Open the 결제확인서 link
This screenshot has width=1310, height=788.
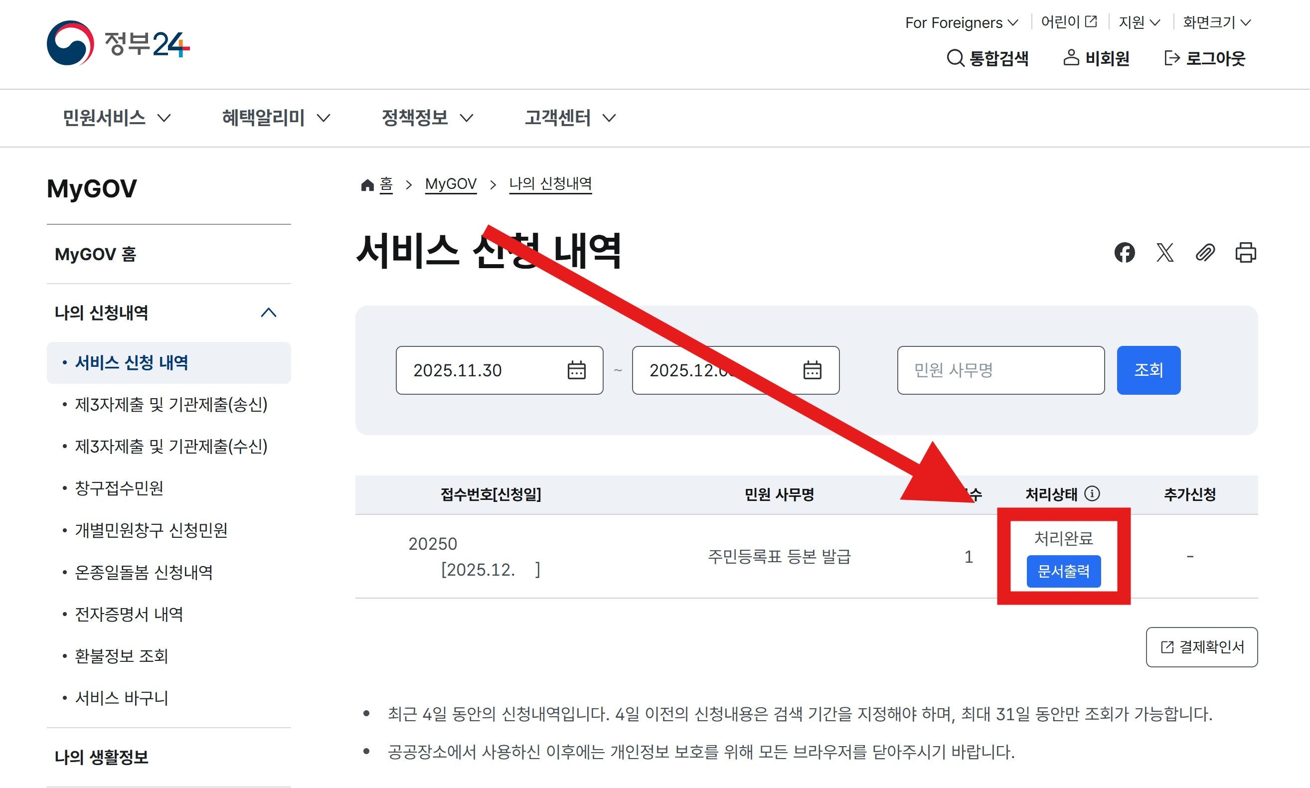[x=1201, y=647]
